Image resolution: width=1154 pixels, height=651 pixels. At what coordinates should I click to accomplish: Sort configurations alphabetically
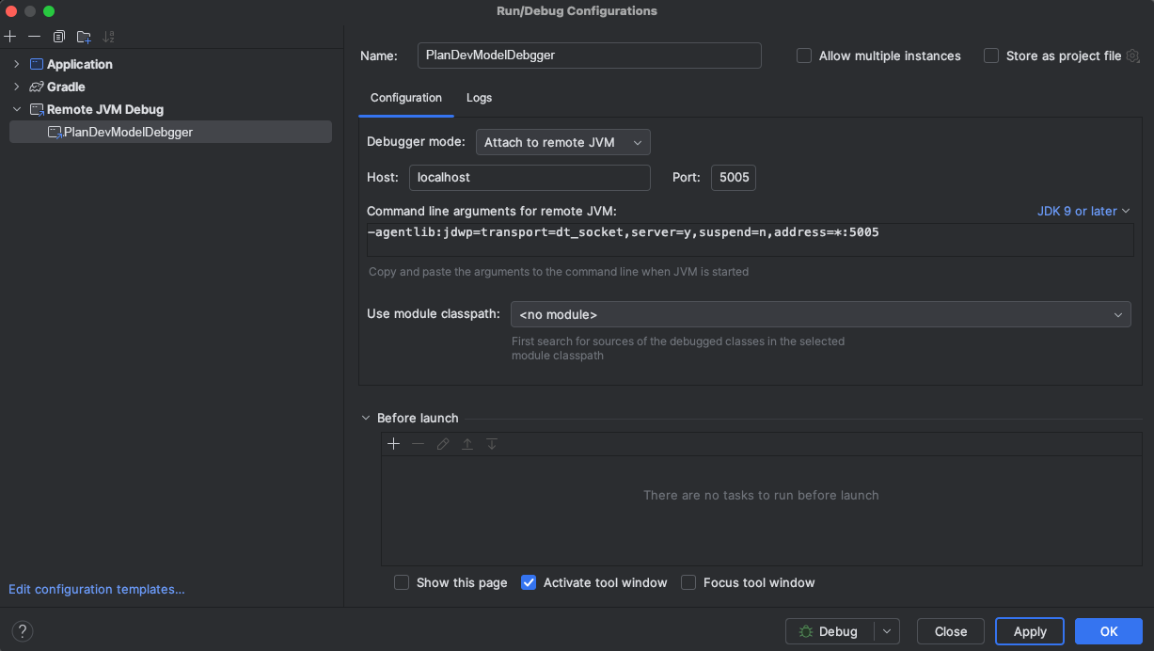coord(108,36)
